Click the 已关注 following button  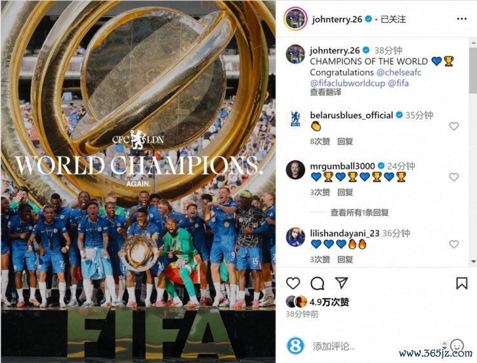click(393, 19)
